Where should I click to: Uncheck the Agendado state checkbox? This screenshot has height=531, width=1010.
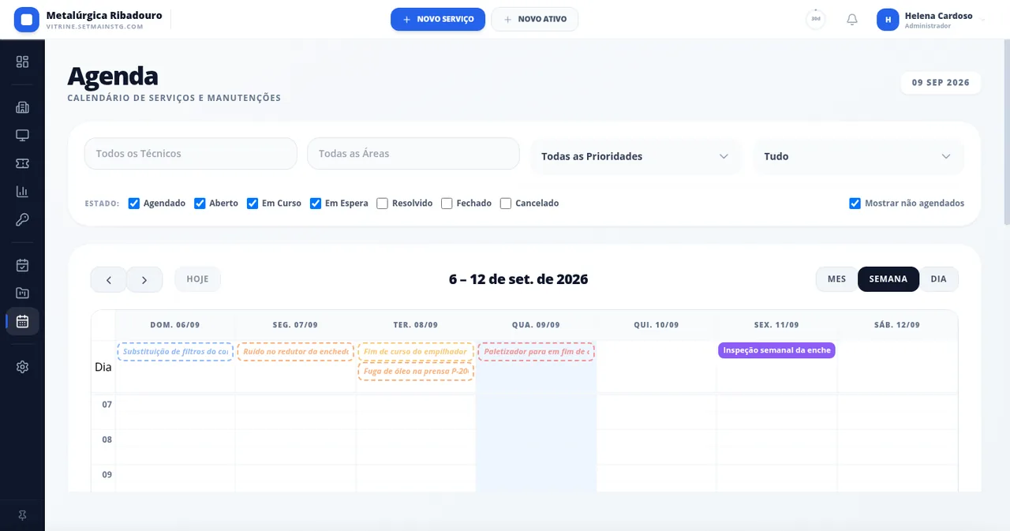(134, 204)
